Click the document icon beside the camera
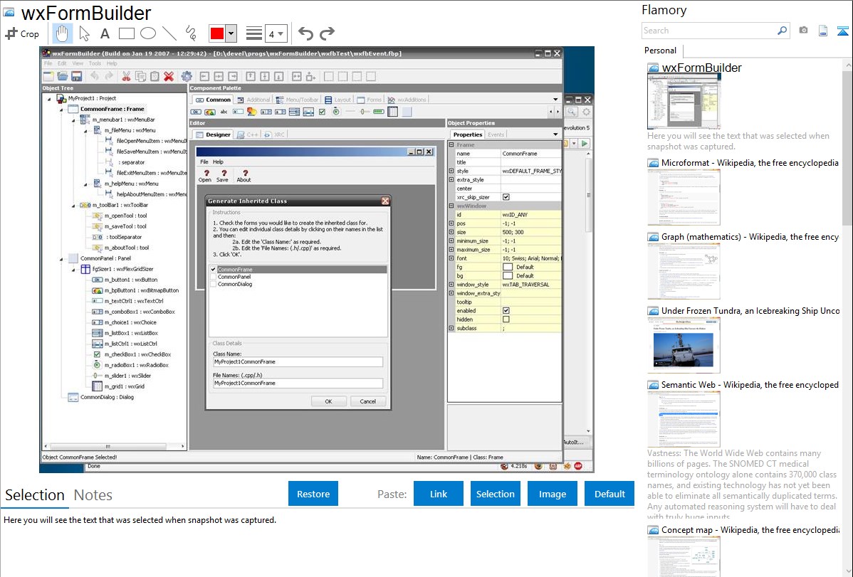 (x=823, y=31)
